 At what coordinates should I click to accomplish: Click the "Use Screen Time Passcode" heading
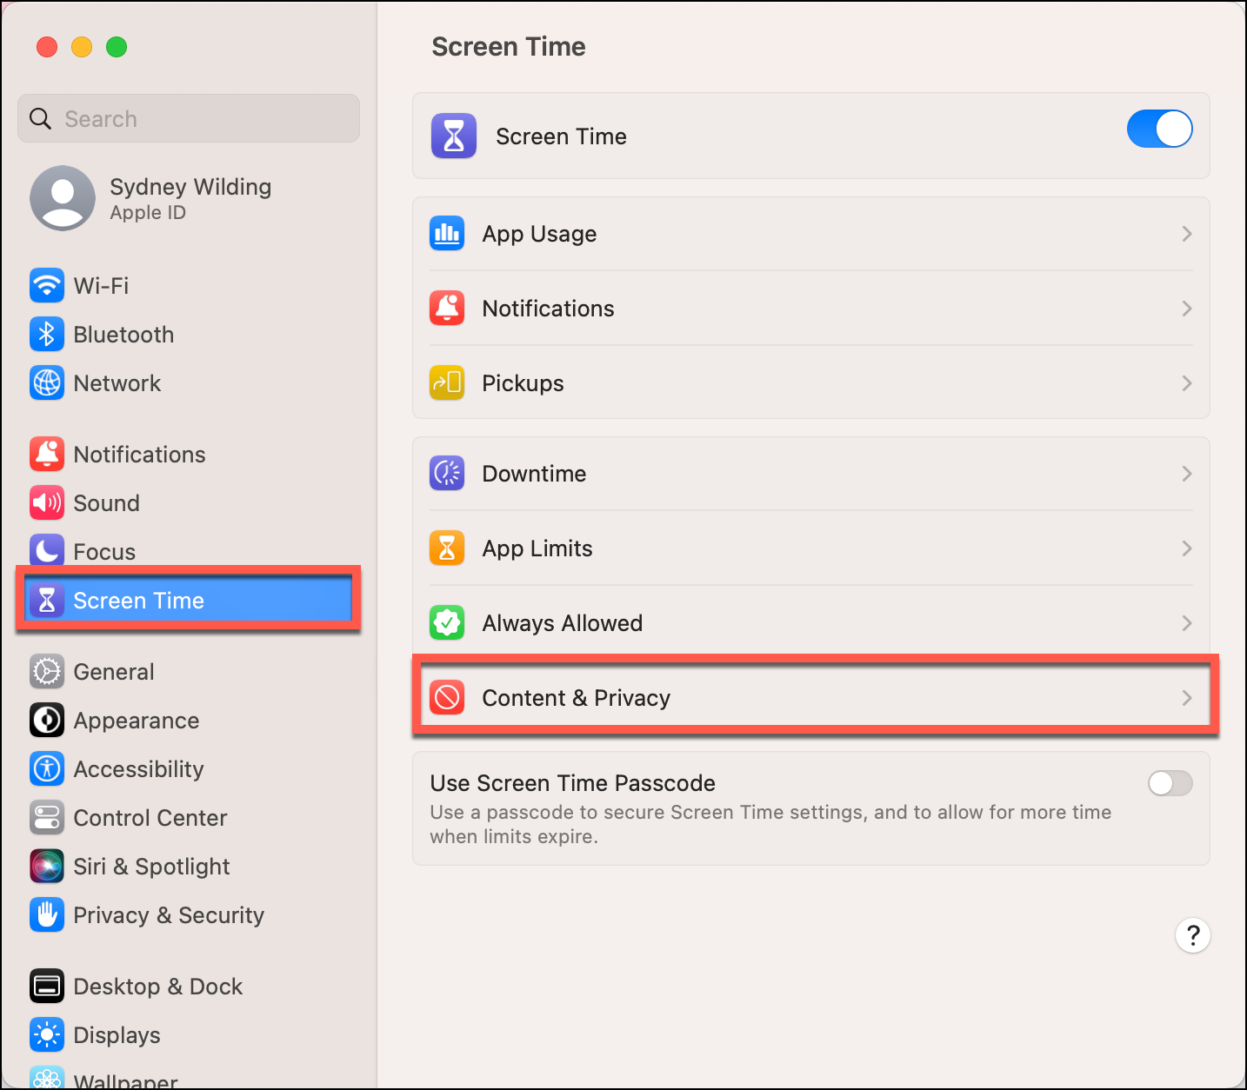coord(572,783)
